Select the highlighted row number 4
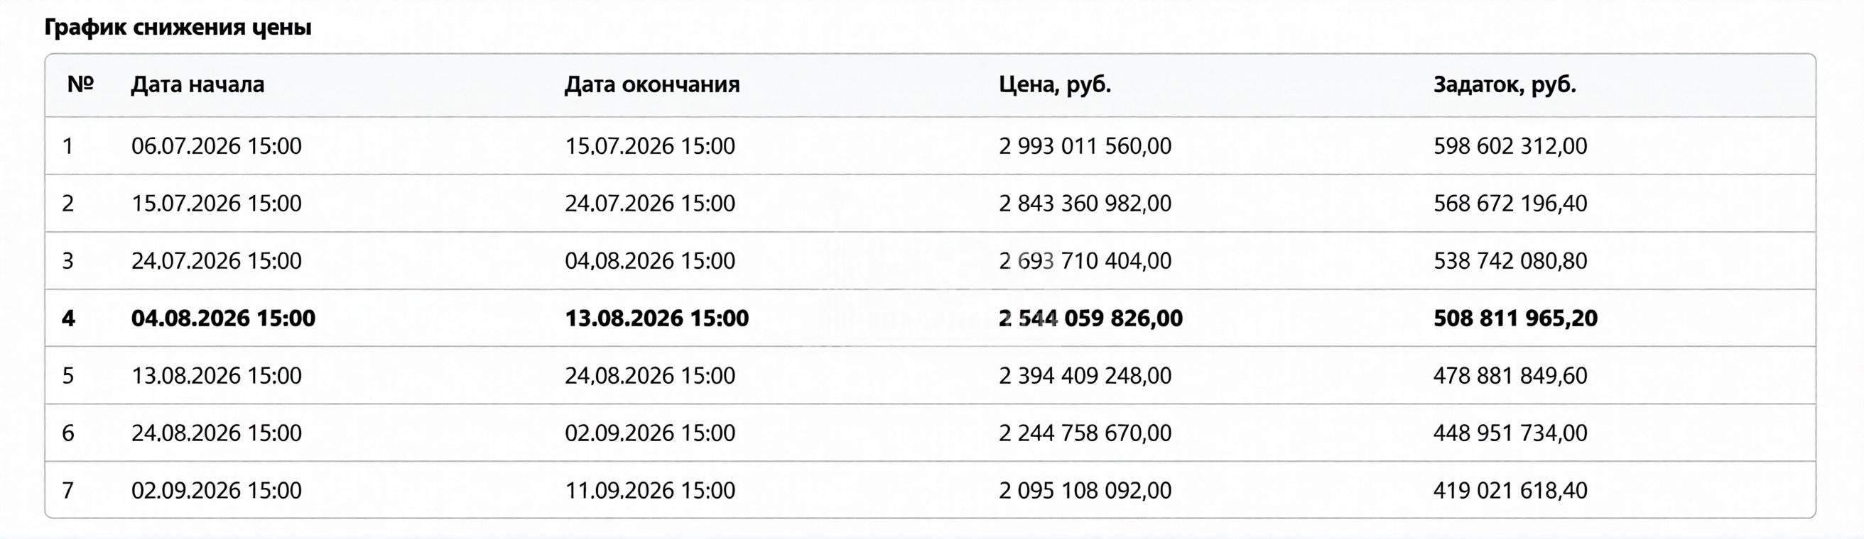Image resolution: width=1864 pixels, height=539 pixels. tap(931, 318)
